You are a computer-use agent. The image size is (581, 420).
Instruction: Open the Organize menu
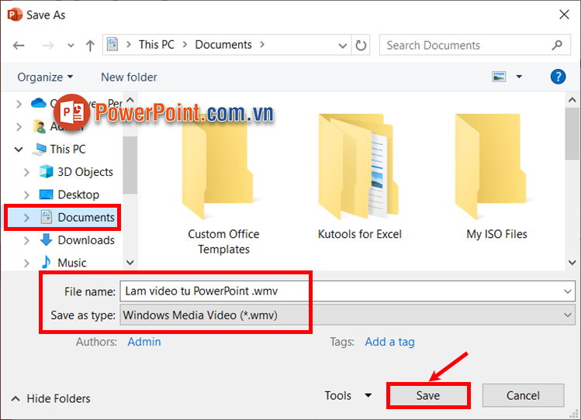(45, 77)
